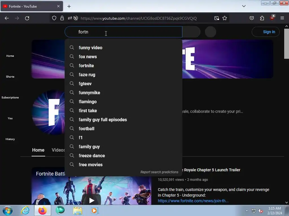The image size is (289, 216).
Task: Switch to the channel Videos tab
Action: click(x=58, y=150)
